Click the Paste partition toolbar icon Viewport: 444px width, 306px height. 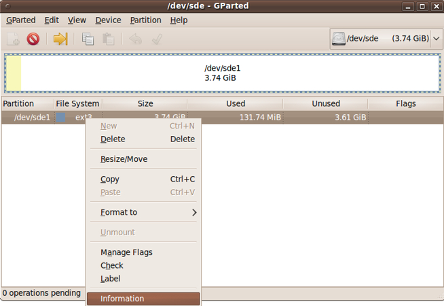108,39
